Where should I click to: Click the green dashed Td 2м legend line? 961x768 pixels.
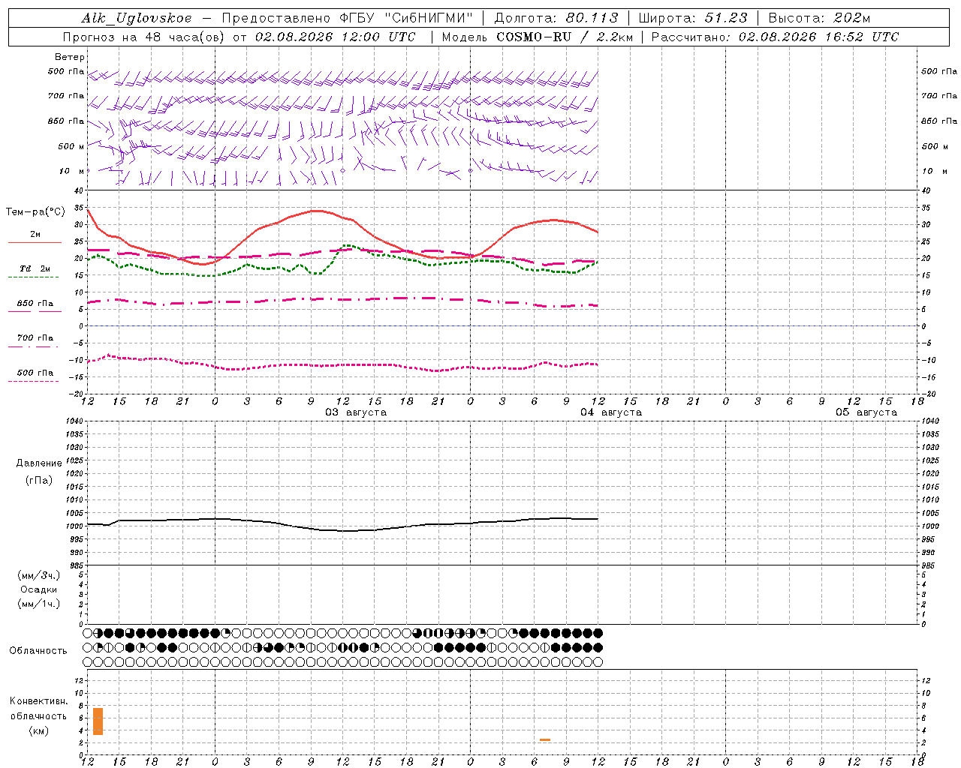point(33,277)
